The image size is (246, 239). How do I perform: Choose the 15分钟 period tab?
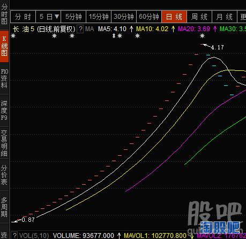99,17
